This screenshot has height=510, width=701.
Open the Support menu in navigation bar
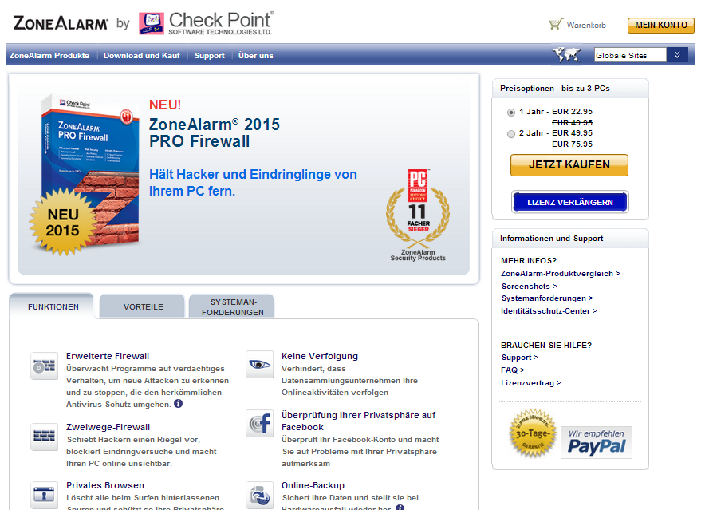(209, 56)
